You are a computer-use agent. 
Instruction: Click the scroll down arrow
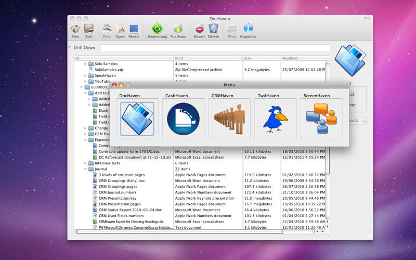[x=328, y=227]
